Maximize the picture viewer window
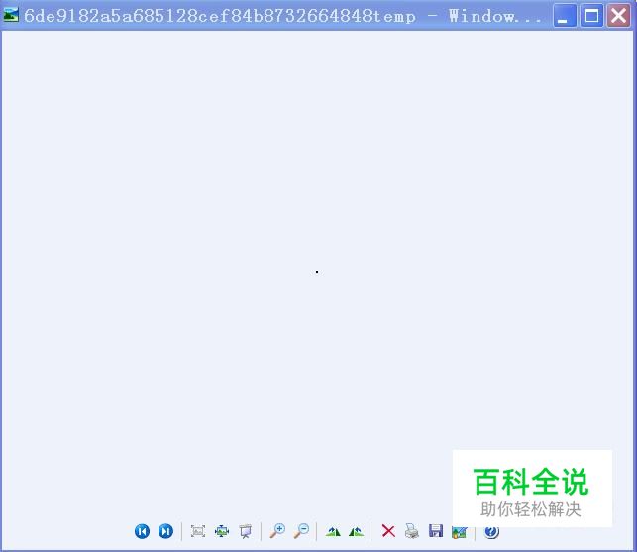Viewport: 637px width, 552px height. pyautogui.click(x=591, y=16)
